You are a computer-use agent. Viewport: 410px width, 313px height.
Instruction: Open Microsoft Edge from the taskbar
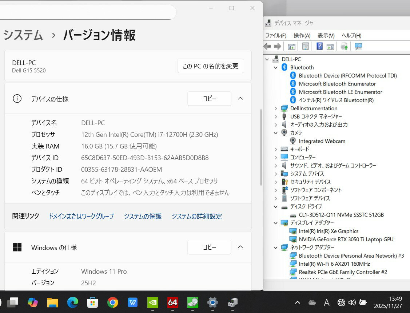coord(73,302)
